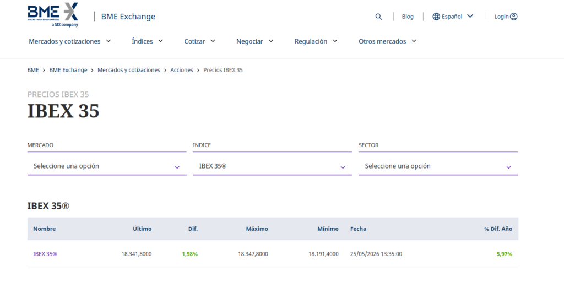Viewport: 564px width, 287px height.
Task: Open the Español language dropdown
Action: point(453,17)
